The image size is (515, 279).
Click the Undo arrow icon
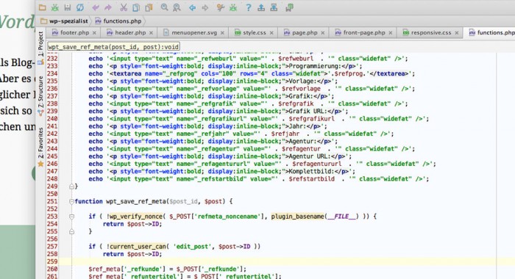pyautogui.click(x=95, y=7)
